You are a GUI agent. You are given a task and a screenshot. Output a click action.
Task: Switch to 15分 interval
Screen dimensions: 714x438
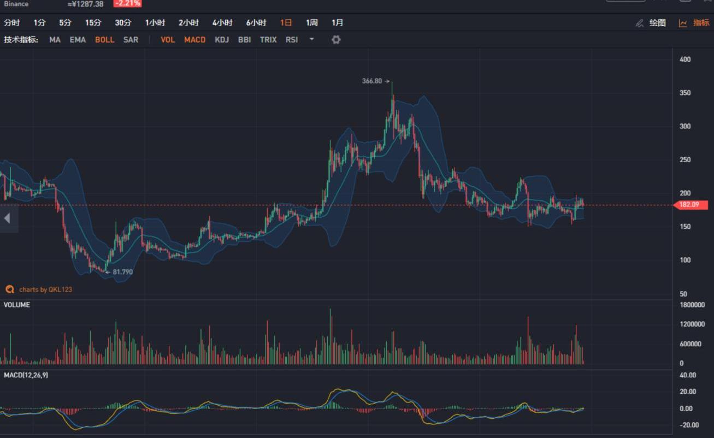point(93,23)
